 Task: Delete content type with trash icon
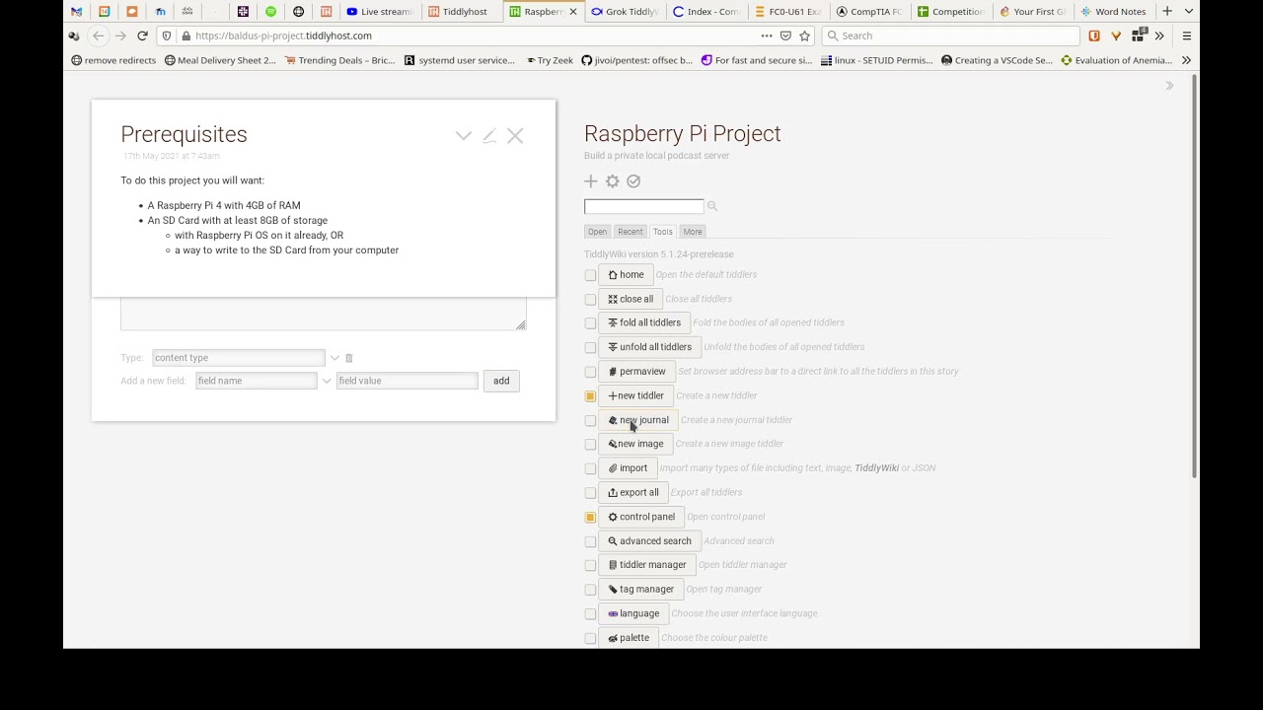(348, 358)
